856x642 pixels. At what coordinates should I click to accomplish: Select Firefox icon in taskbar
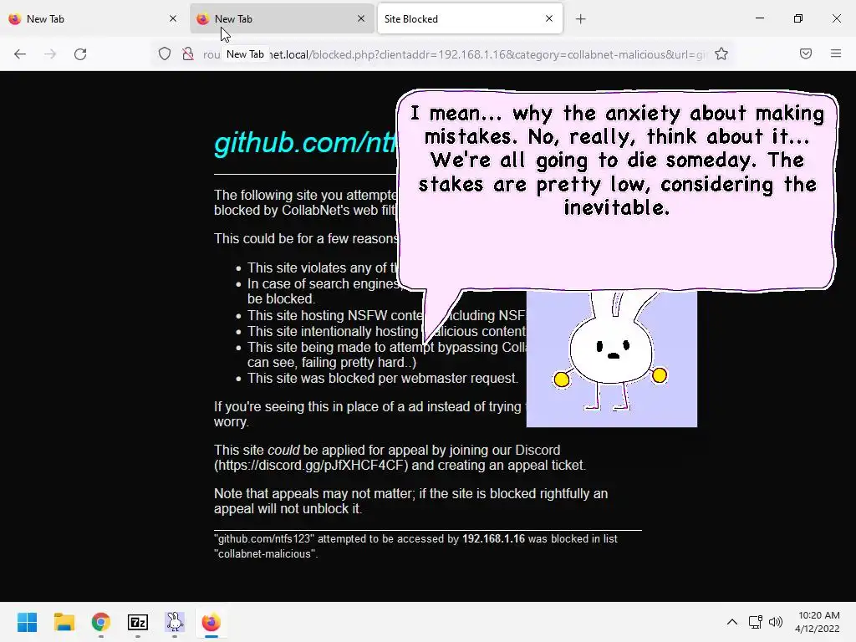point(211,622)
